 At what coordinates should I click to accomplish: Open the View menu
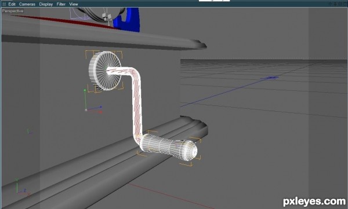point(74,4)
